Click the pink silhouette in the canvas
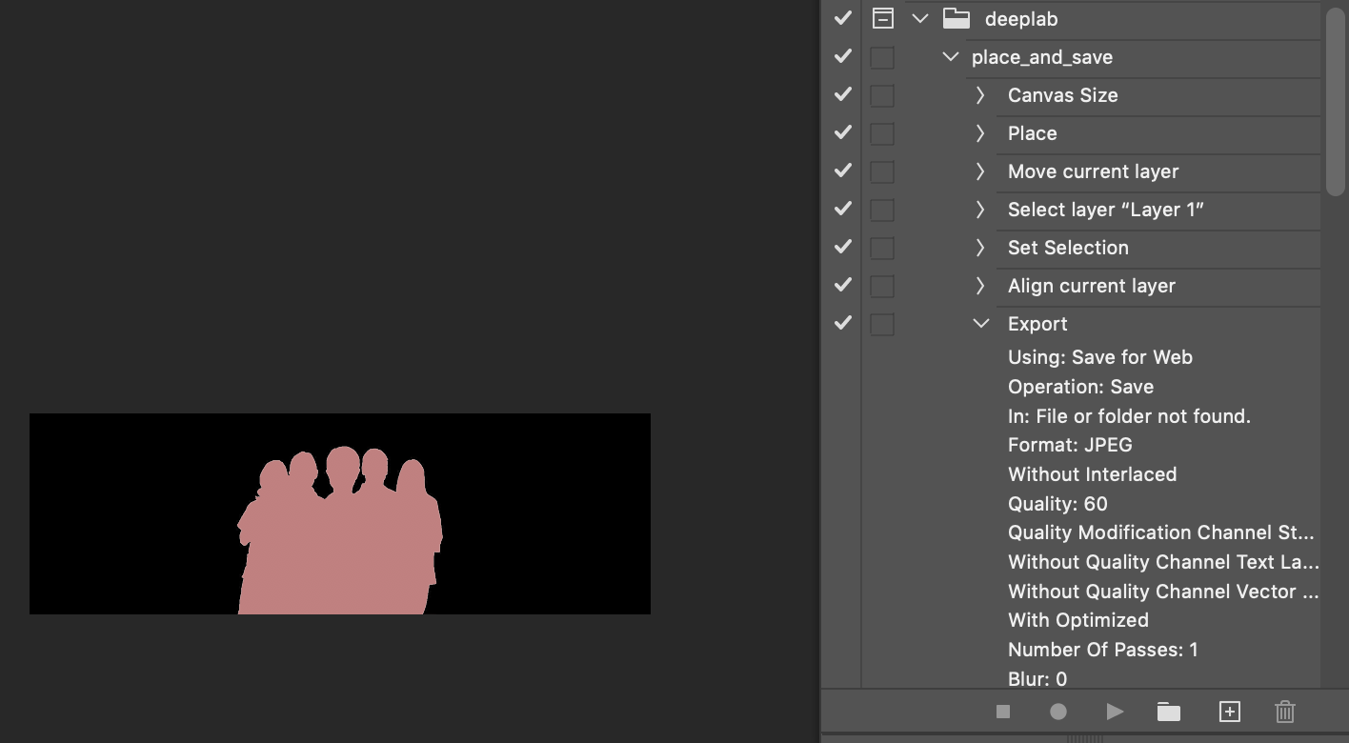 (338, 552)
